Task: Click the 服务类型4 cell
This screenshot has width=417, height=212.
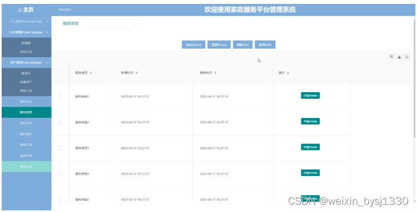Action: tap(82, 174)
